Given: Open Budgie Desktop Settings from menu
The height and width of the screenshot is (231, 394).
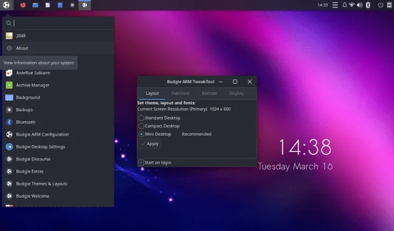Looking at the screenshot, I should coord(40,147).
